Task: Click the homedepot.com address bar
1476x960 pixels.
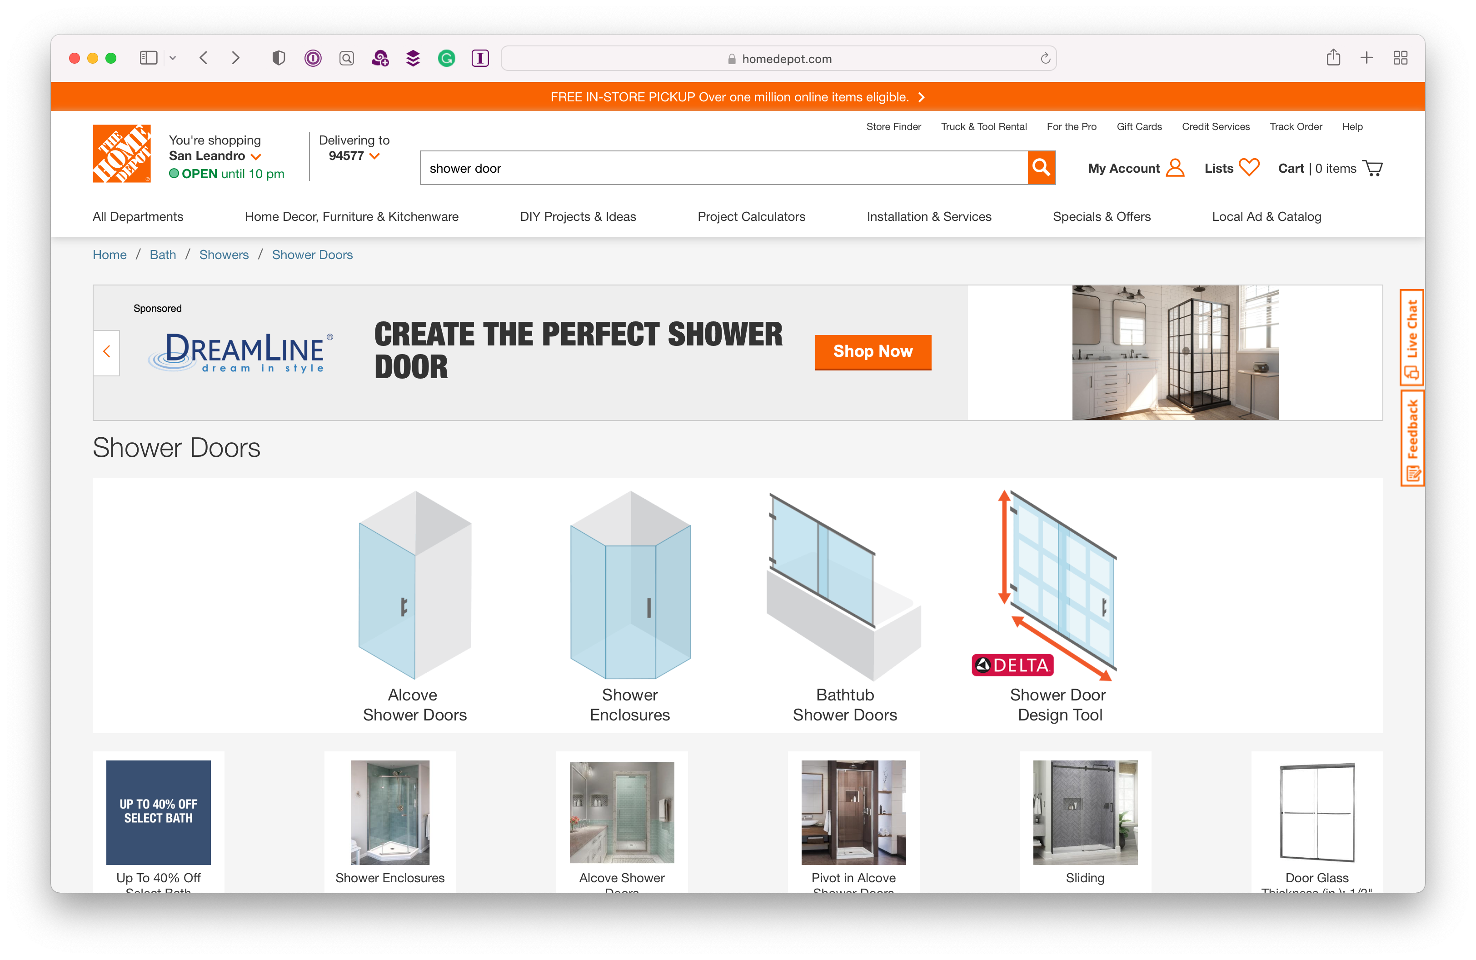Action: point(779,58)
